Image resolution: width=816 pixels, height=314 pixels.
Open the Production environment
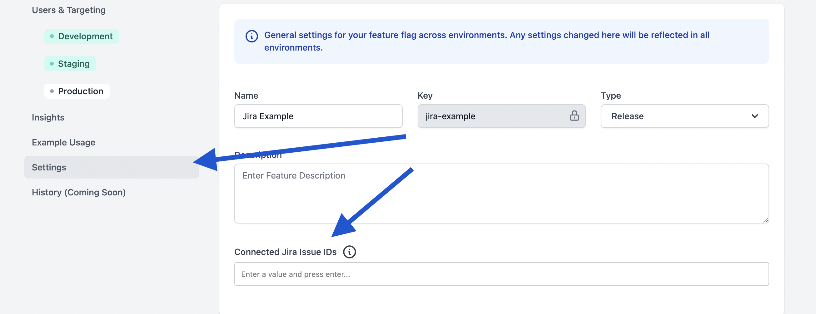(81, 91)
